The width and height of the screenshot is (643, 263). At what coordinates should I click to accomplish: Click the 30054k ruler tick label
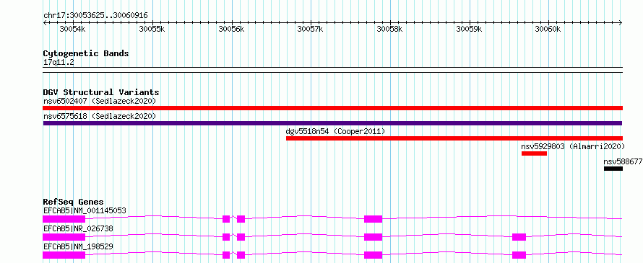tap(73, 29)
